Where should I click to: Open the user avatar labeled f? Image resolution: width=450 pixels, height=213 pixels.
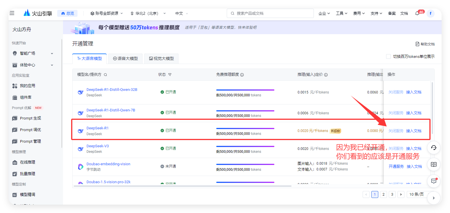click(430, 13)
